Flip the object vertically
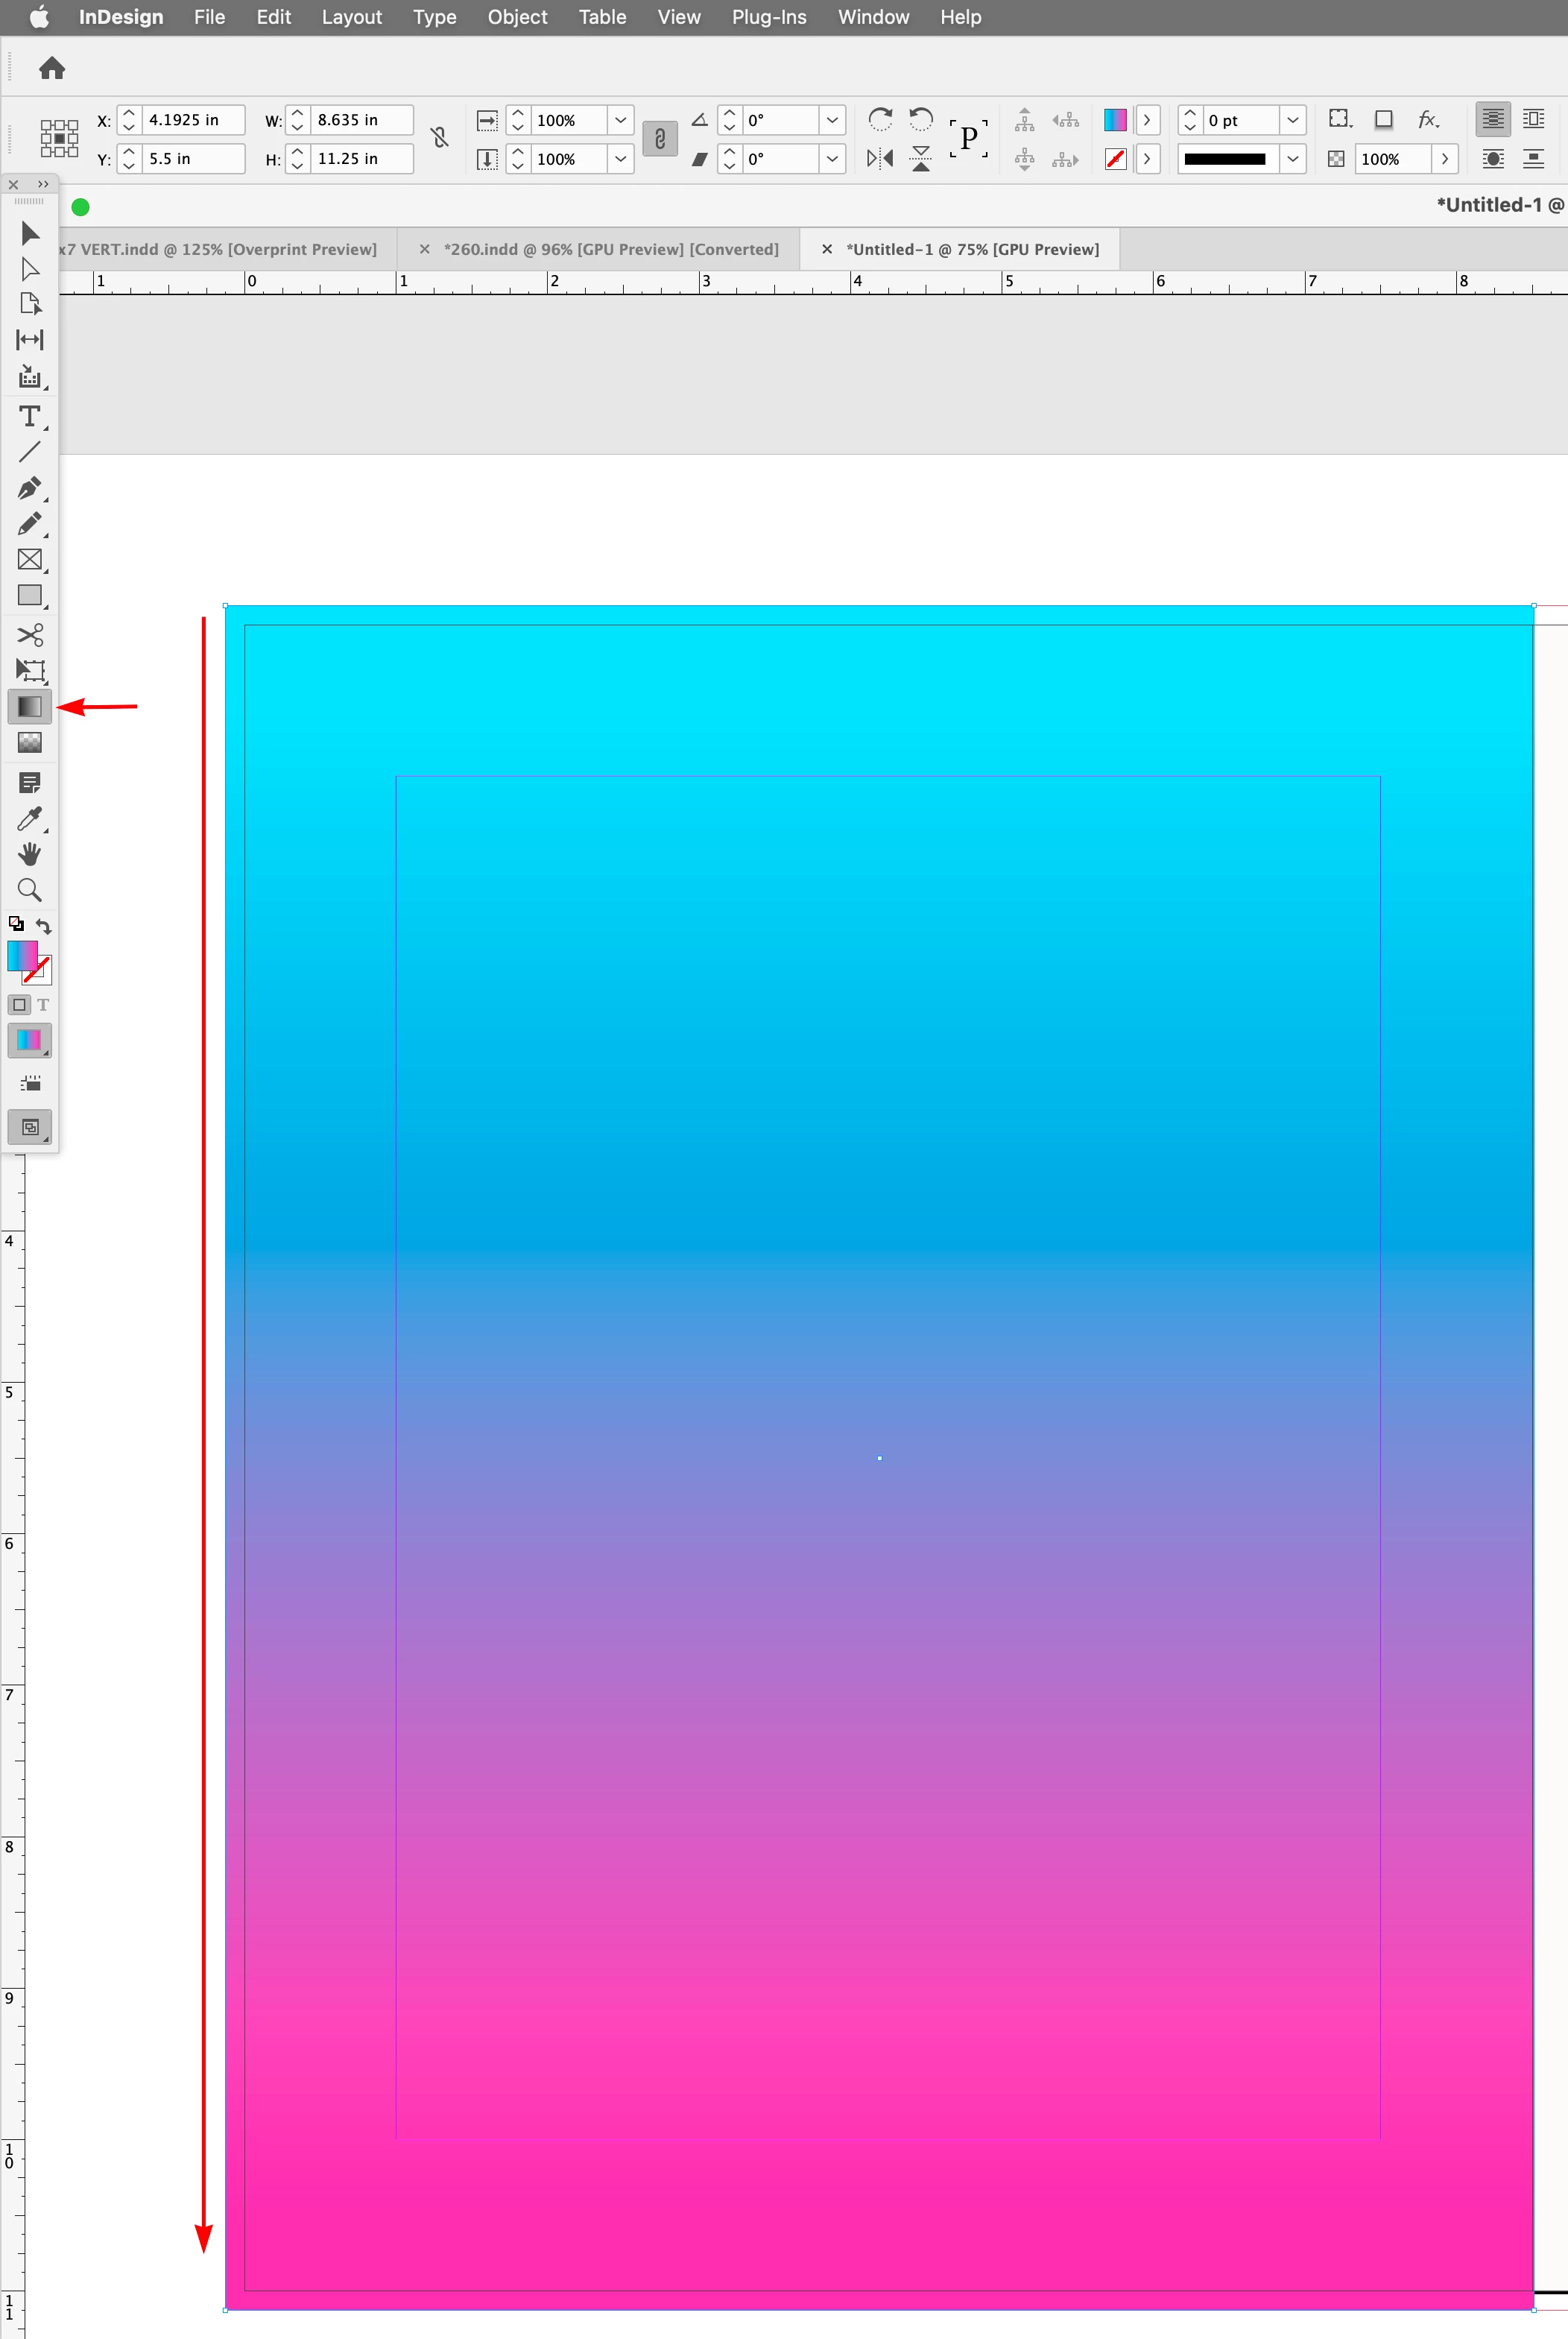This screenshot has height=2339, width=1568. tap(921, 159)
